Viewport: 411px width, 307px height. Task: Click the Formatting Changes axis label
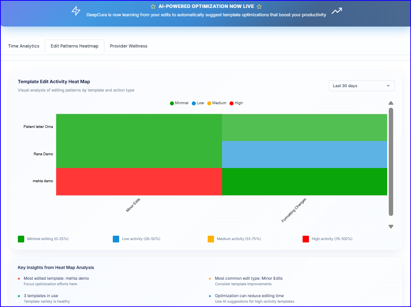coord(294,210)
